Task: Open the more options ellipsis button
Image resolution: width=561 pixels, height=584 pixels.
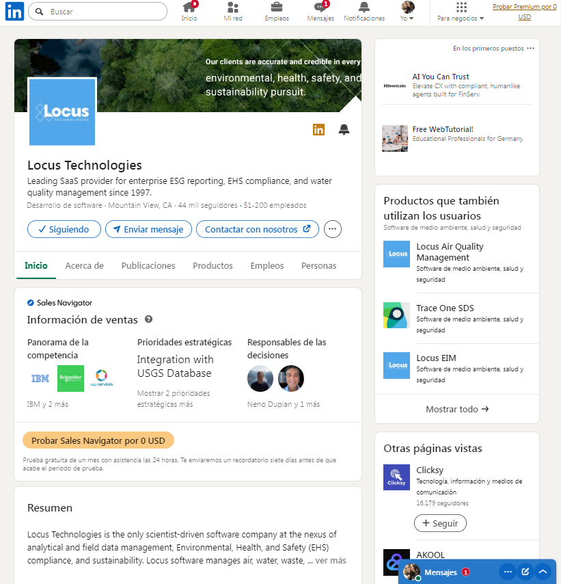Action: 332,229
